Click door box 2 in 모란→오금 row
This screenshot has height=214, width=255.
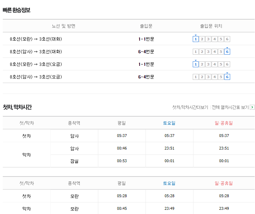(x=202, y=64)
